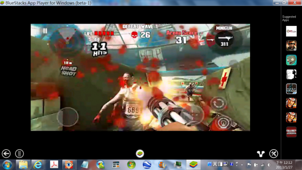Tap the virtual movement joystick circle
Image resolution: width=302 pixels, height=170 pixels.
coord(67,117)
